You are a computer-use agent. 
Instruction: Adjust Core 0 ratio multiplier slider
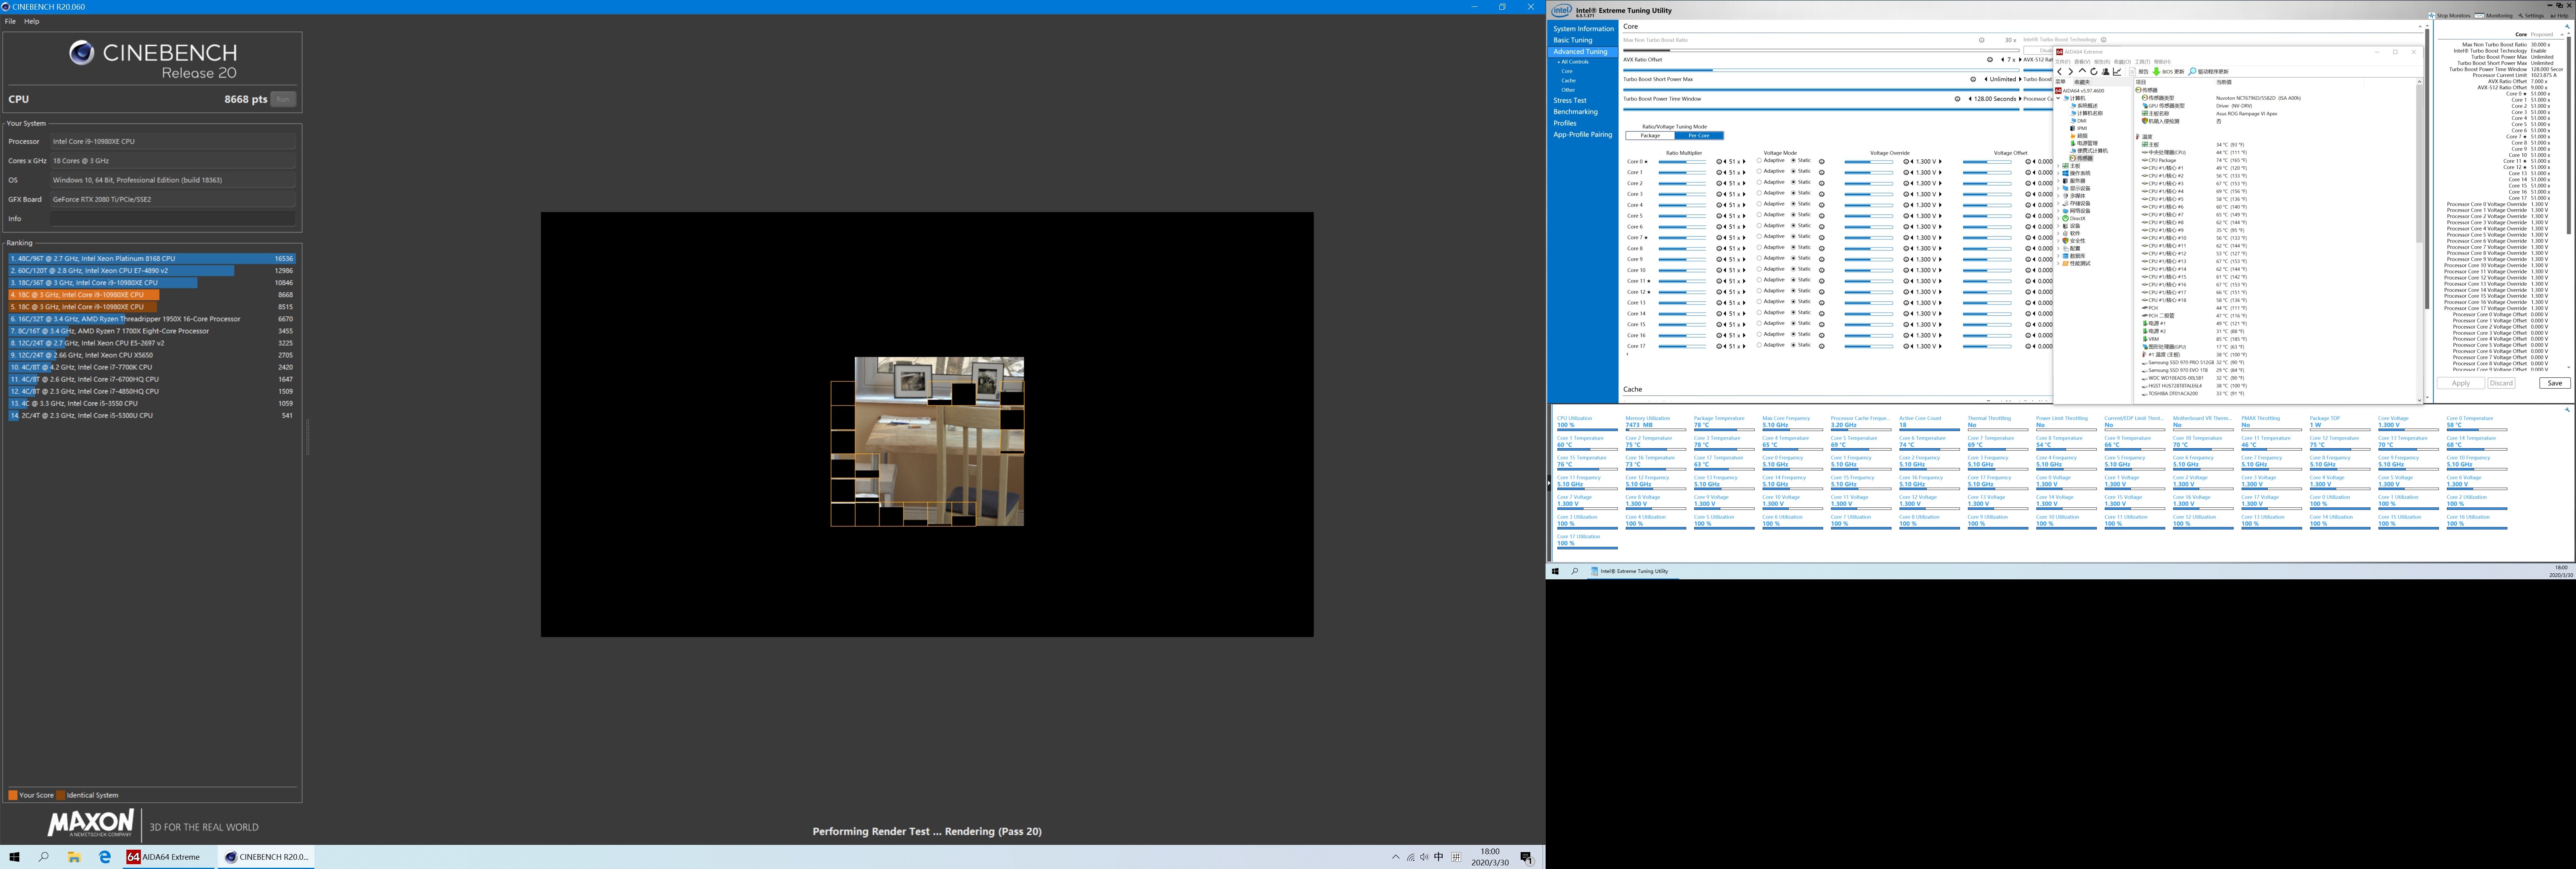(x=1682, y=162)
